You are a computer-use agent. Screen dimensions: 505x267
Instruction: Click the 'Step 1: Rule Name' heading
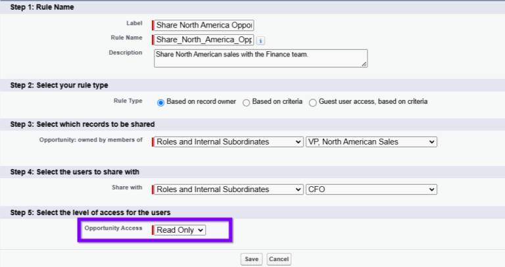pos(42,7)
